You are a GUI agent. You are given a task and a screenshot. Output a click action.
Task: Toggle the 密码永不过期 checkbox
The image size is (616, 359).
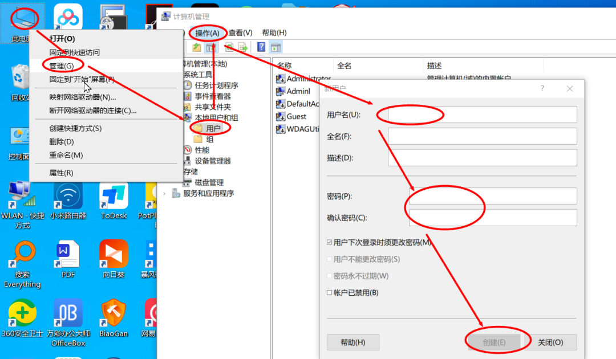(330, 276)
